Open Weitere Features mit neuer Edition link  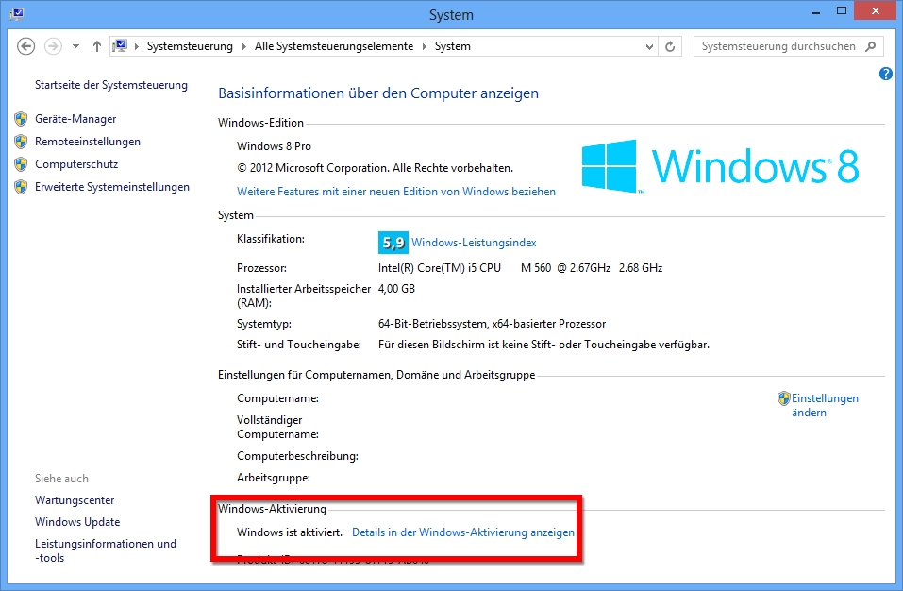tap(396, 192)
